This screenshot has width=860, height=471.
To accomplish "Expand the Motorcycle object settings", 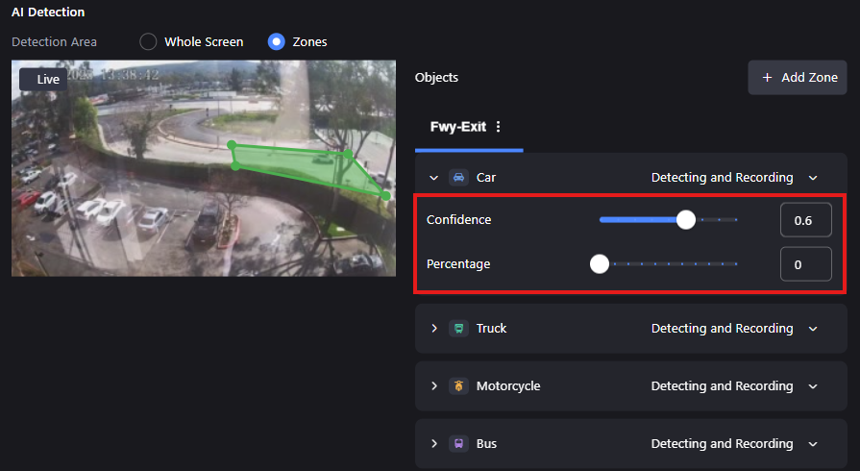I will point(433,385).
